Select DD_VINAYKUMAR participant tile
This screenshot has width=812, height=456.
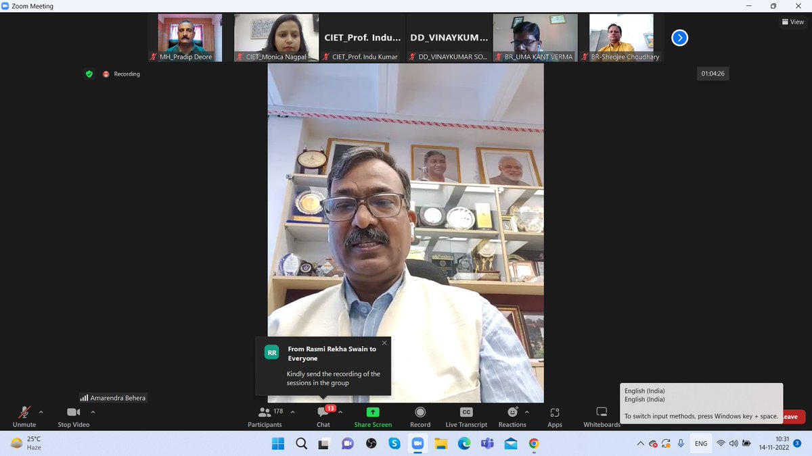click(x=450, y=38)
